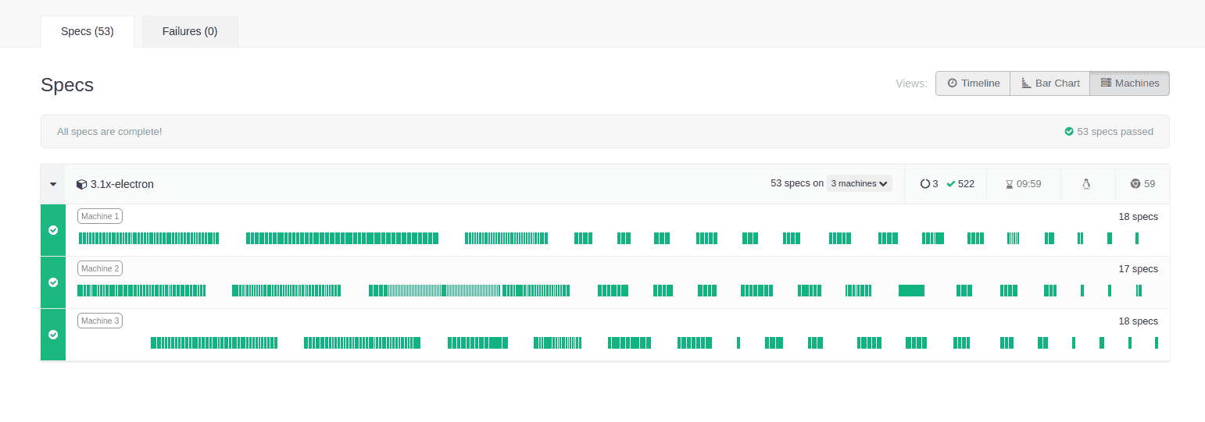Click the 53 specs passed status

coord(1108,131)
